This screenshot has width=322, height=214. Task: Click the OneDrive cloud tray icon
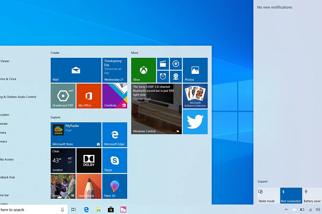click(294, 210)
